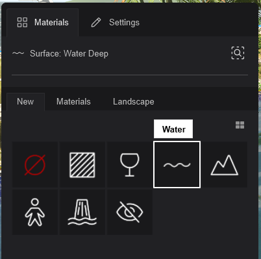This screenshot has width=261, height=259.
Task: Select the New sub-tab
Action: (x=25, y=102)
